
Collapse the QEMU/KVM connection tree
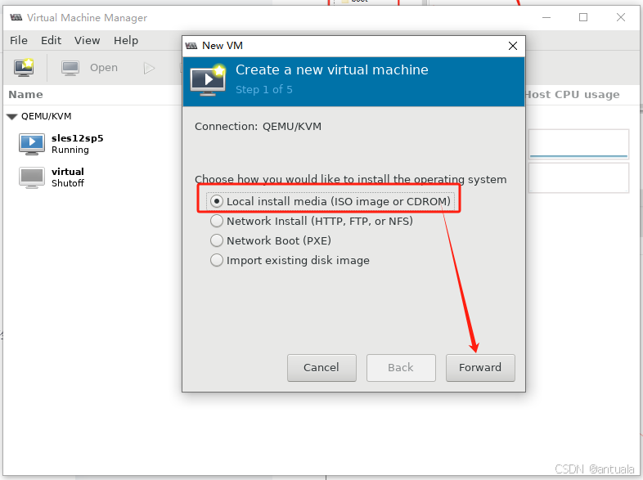[x=12, y=117]
